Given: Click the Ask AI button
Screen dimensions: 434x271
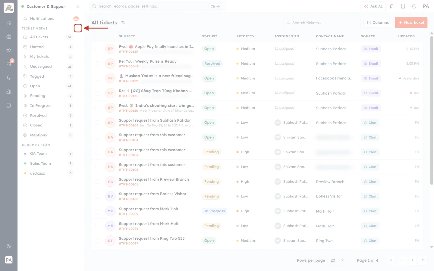Looking at the screenshot, I should (x=373, y=6).
